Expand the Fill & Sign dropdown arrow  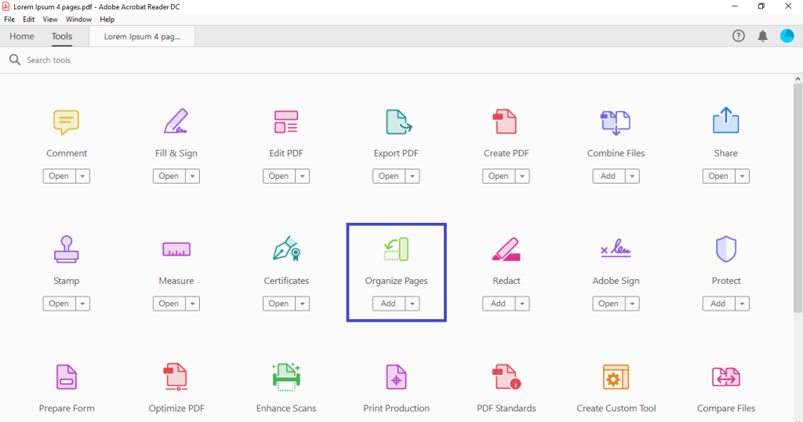click(193, 176)
